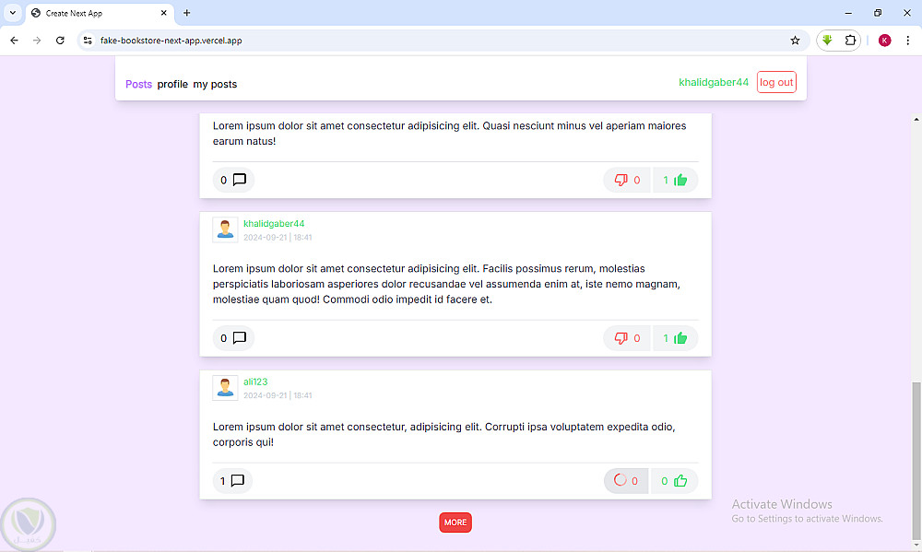This screenshot has height=552, width=922.
Task: Switch to my posts tab
Action: coord(215,84)
